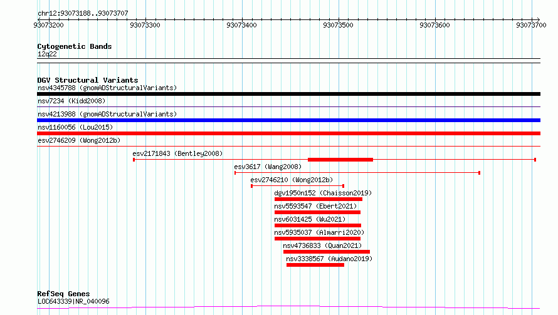
Task: Click the red nsv3338567 variant bar
Action: 315,265
